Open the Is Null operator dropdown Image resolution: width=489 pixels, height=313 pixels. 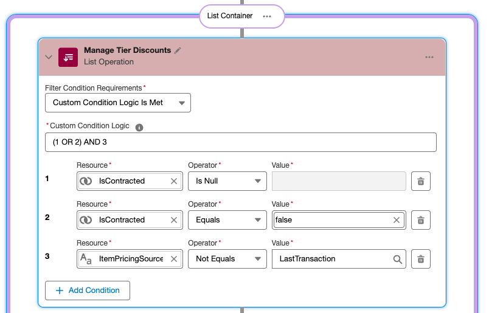pos(227,181)
